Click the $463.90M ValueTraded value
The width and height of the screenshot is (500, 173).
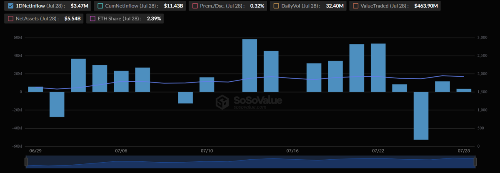426,6
